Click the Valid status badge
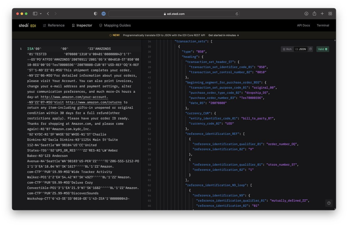The image size is (348, 226). pyautogui.click(x=322, y=49)
